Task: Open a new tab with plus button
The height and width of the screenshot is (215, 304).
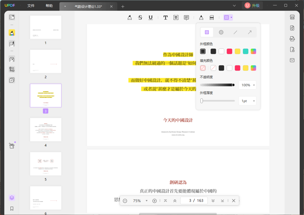Action: (123, 6)
